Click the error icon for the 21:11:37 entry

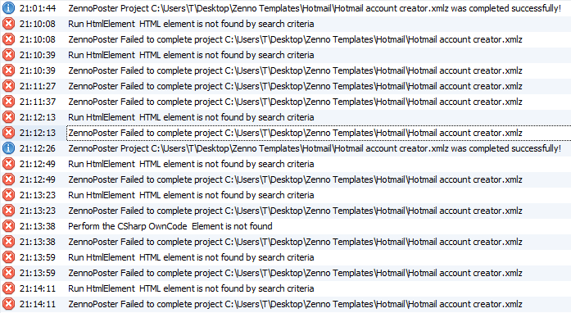pyautogui.click(x=8, y=102)
